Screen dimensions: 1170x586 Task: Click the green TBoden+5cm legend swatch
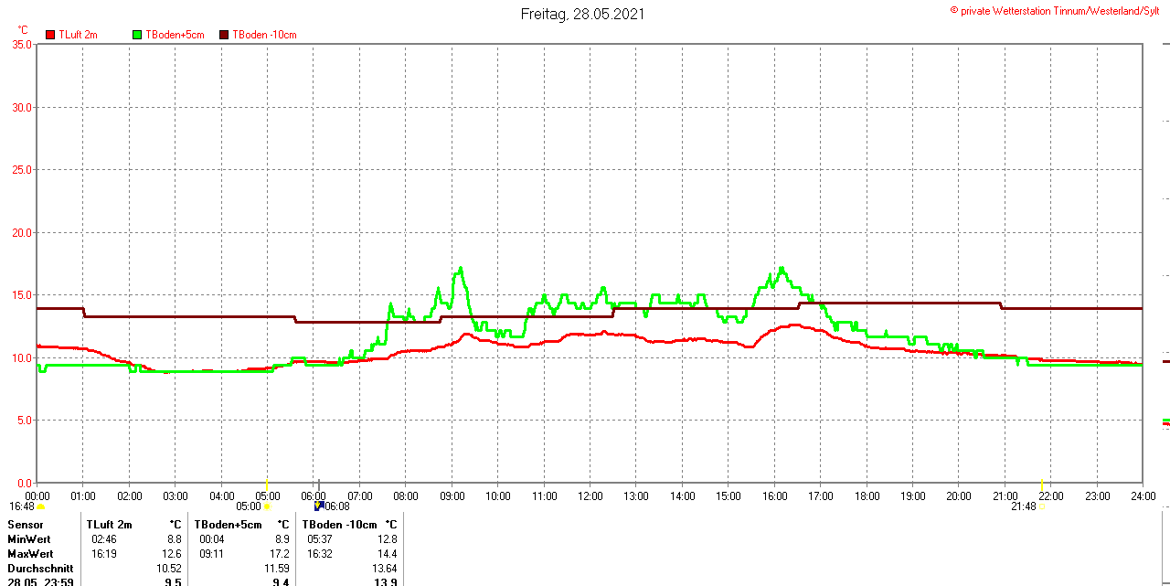pos(138,35)
